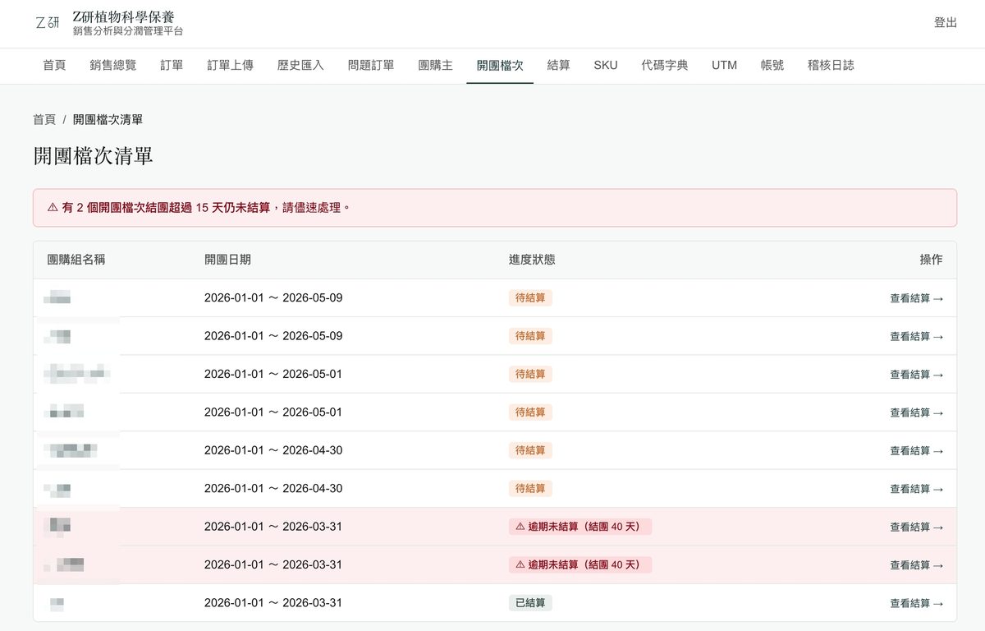Click date range in the 已結算 row

pos(273,603)
